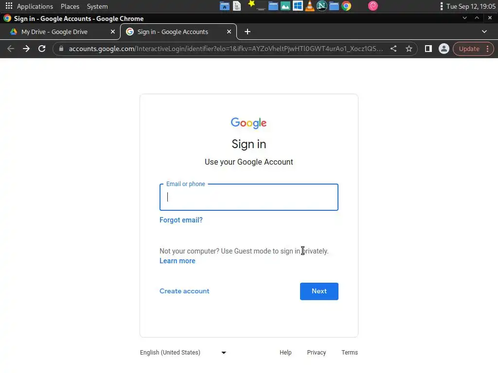Open the Chrome three-dot menu
The image size is (498, 373).
[x=487, y=49]
